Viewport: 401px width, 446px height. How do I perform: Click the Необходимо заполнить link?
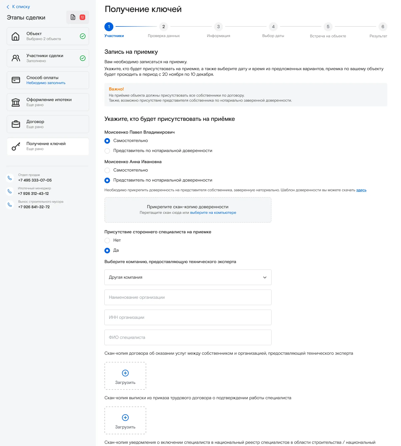46,83
